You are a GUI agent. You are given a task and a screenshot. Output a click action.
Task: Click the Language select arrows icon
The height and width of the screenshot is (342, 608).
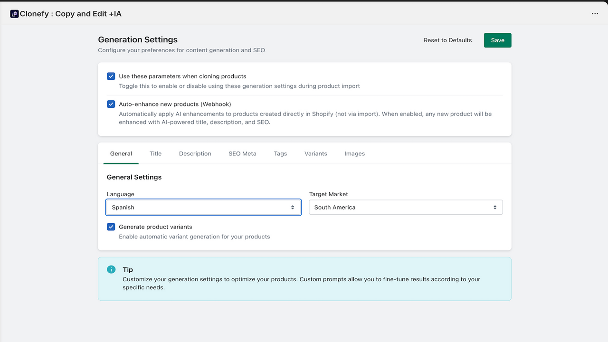click(293, 207)
